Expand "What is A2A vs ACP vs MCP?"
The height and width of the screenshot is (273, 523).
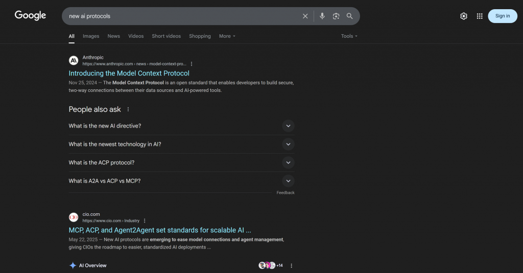288,181
